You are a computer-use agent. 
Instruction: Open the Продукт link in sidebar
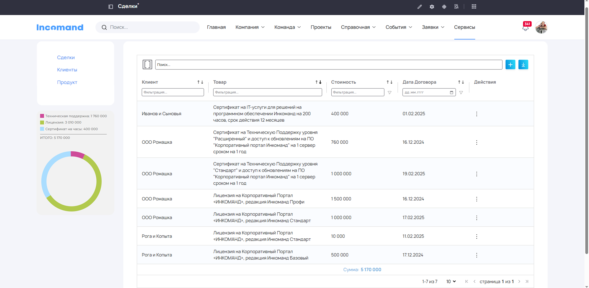pyautogui.click(x=67, y=82)
